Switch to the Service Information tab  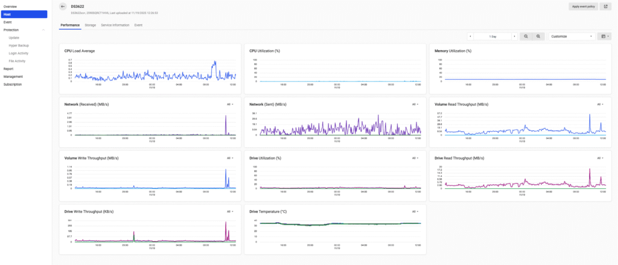[x=115, y=25]
